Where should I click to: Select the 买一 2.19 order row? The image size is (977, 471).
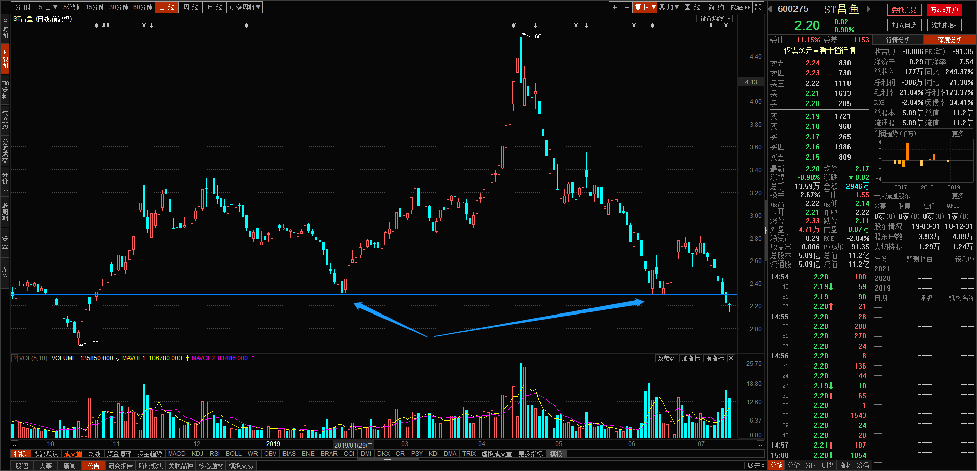tap(819, 116)
